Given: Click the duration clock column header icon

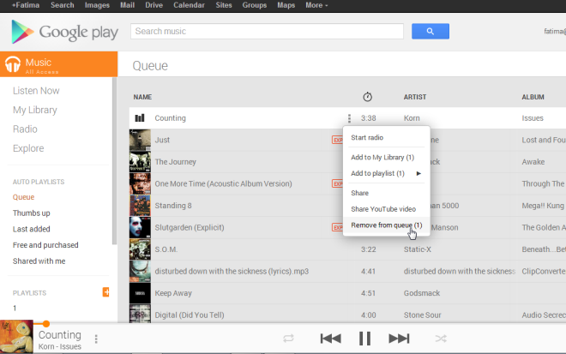Looking at the screenshot, I should 367,97.
